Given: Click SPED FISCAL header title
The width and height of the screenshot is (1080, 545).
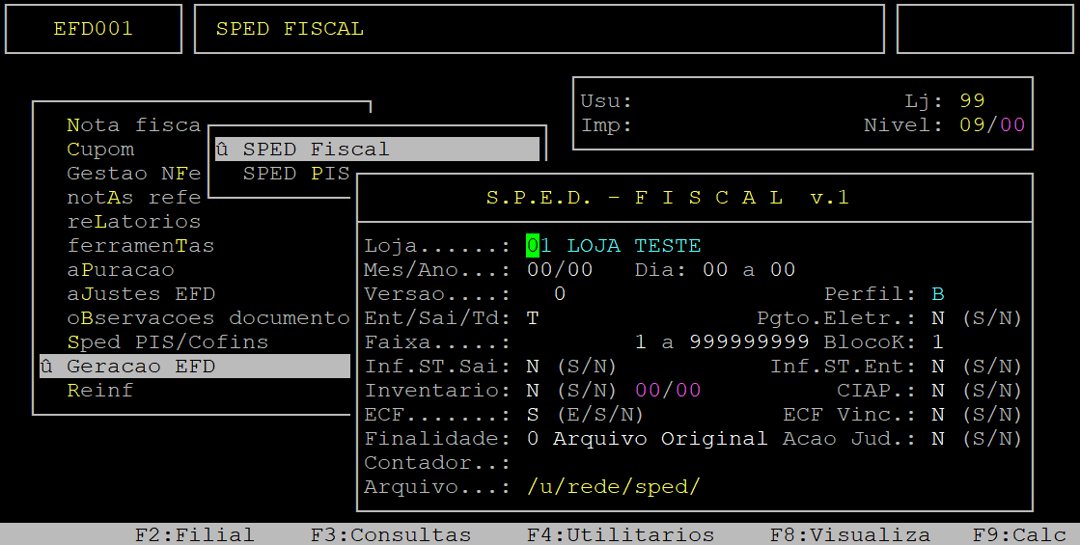Looking at the screenshot, I should pyautogui.click(x=290, y=29).
